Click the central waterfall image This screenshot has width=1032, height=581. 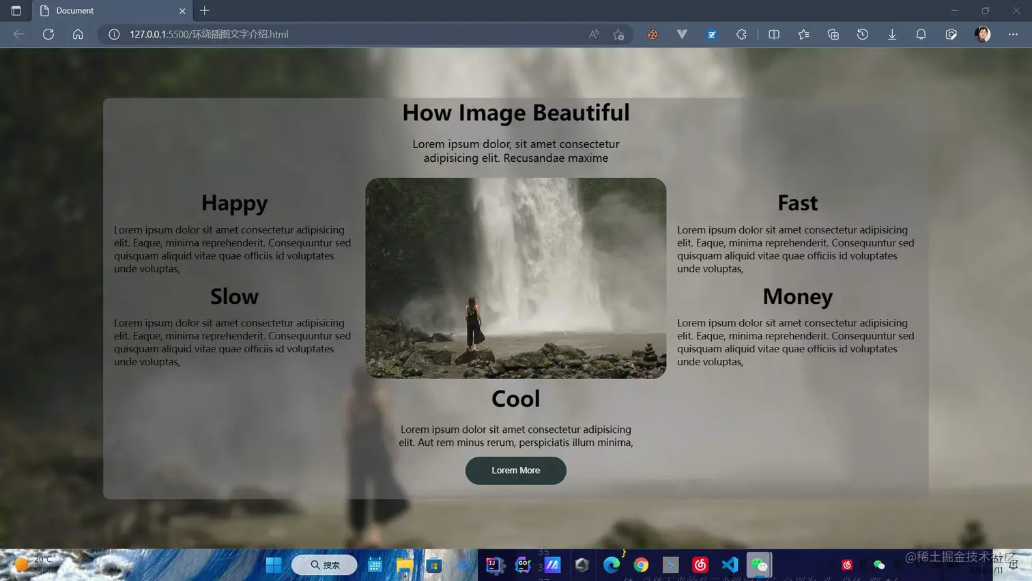click(x=516, y=279)
